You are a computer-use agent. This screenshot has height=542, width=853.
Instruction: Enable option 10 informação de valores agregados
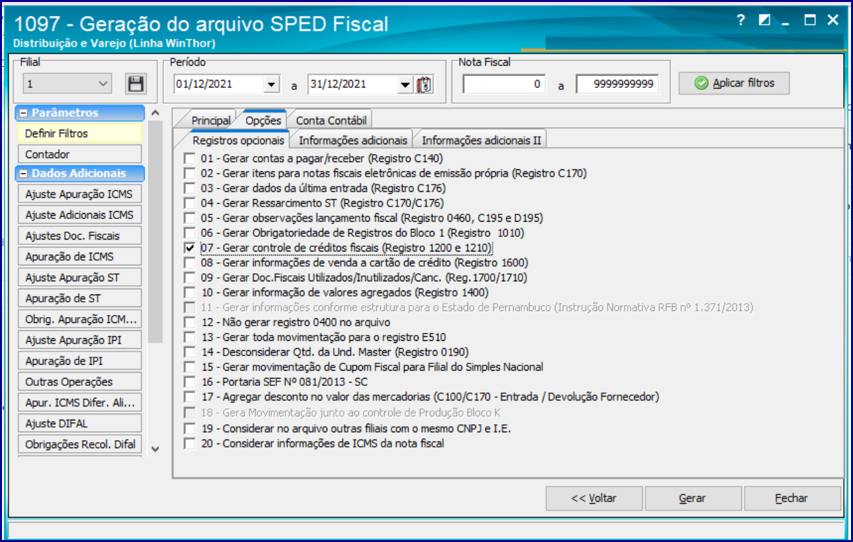coord(190,293)
